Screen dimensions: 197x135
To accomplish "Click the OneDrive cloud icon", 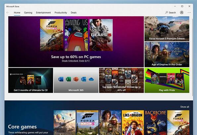I will (x=91, y=79).
